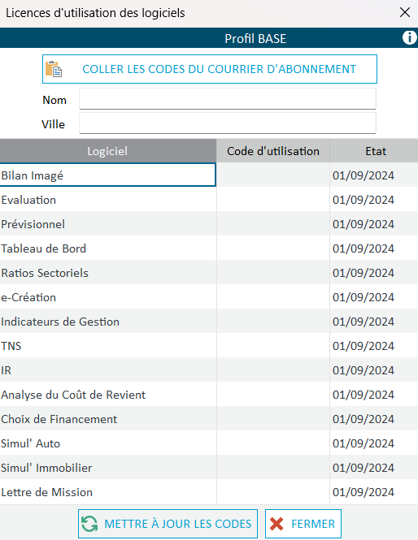Click the Code d'utilisation column header
The width and height of the screenshot is (418, 540).
[x=273, y=151]
